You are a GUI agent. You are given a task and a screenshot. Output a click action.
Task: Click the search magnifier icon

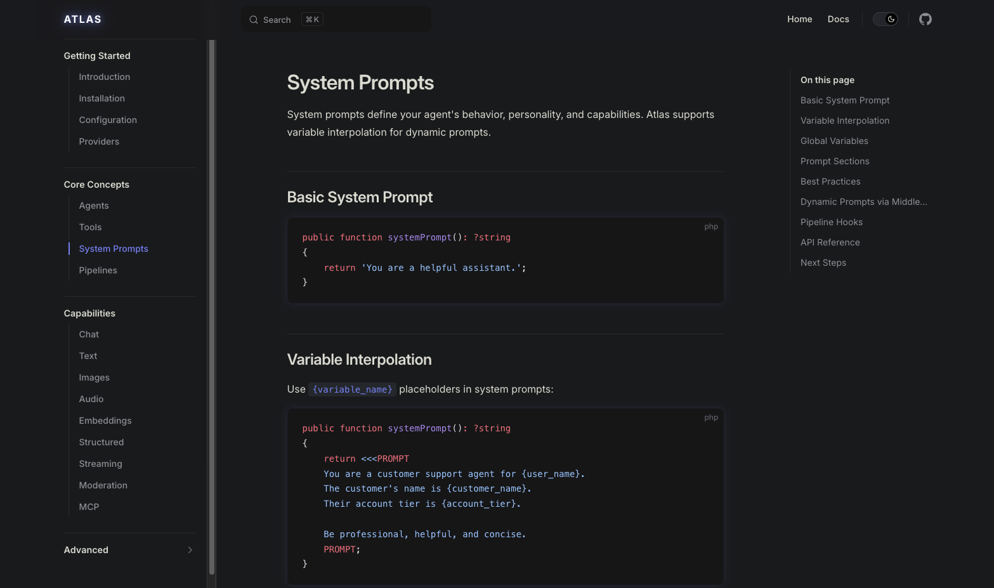pos(254,20)
